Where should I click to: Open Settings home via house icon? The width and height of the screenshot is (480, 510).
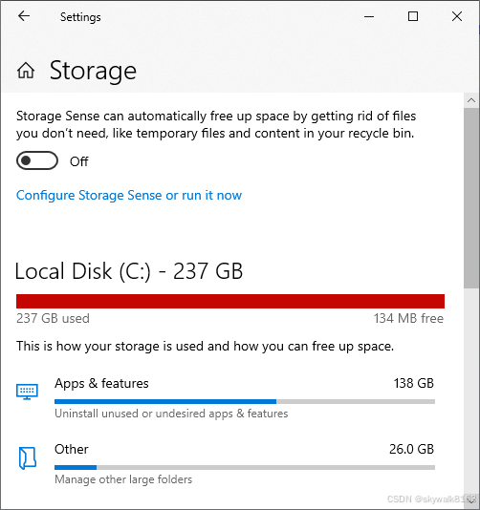point(26,71)
